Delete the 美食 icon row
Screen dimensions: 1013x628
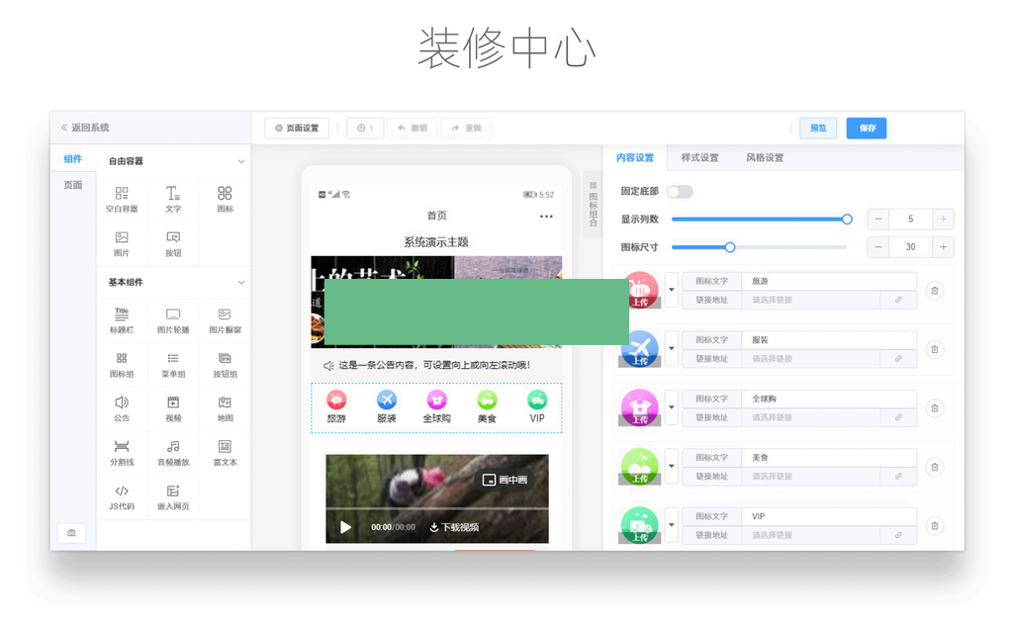coord(934,467)
